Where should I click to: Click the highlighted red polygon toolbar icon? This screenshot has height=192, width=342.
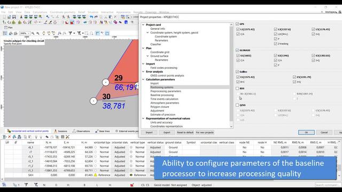(x=72, y=22)
